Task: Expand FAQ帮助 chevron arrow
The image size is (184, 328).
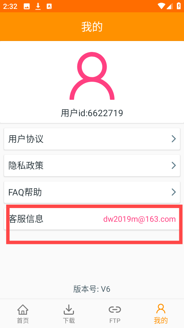Action: [x=173, y=192]
